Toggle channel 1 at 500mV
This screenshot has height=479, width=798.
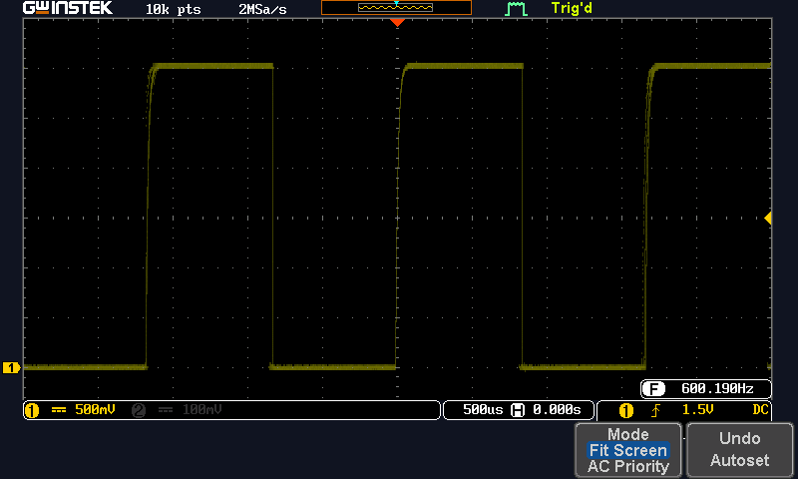[x=95, y=410]
